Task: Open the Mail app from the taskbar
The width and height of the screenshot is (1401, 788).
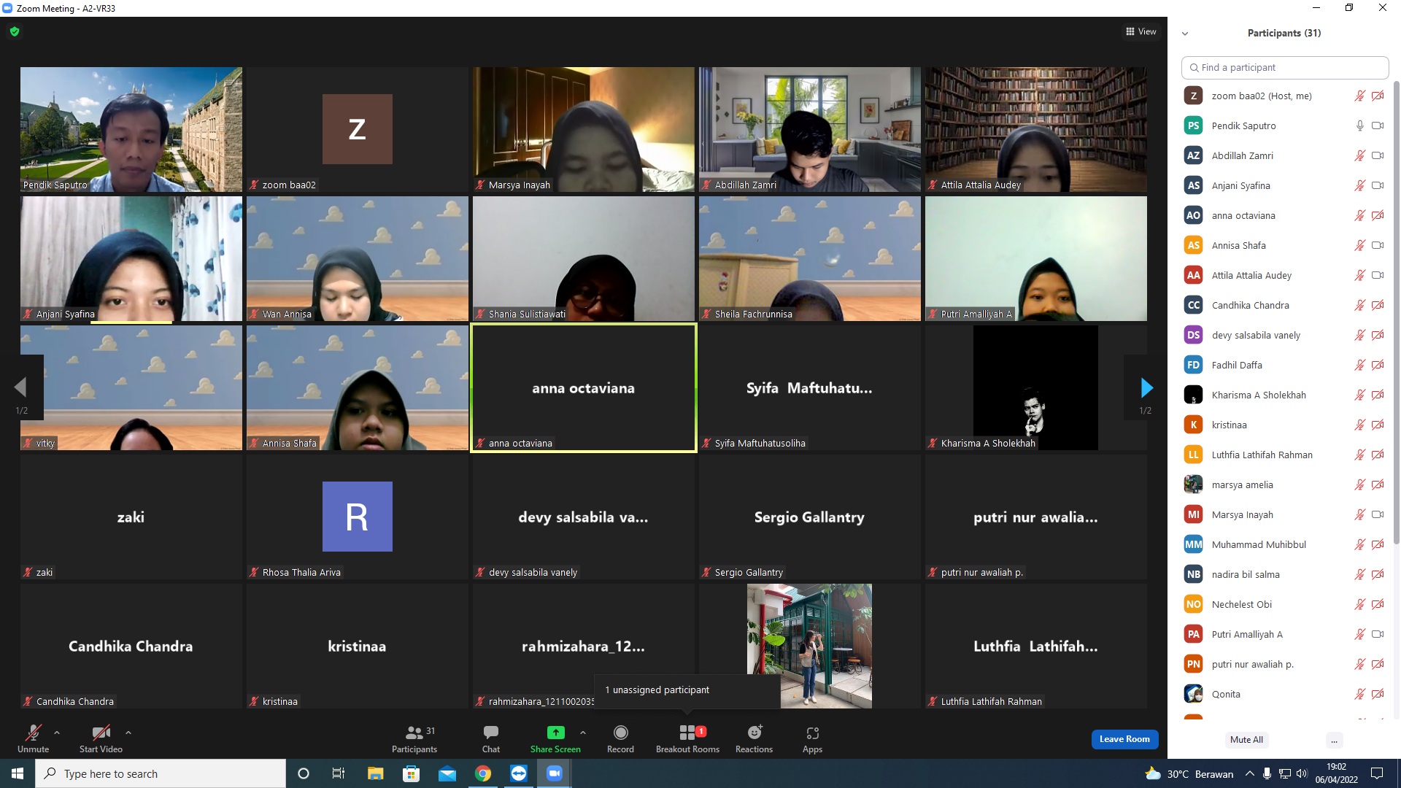Action: pos(447,773)
